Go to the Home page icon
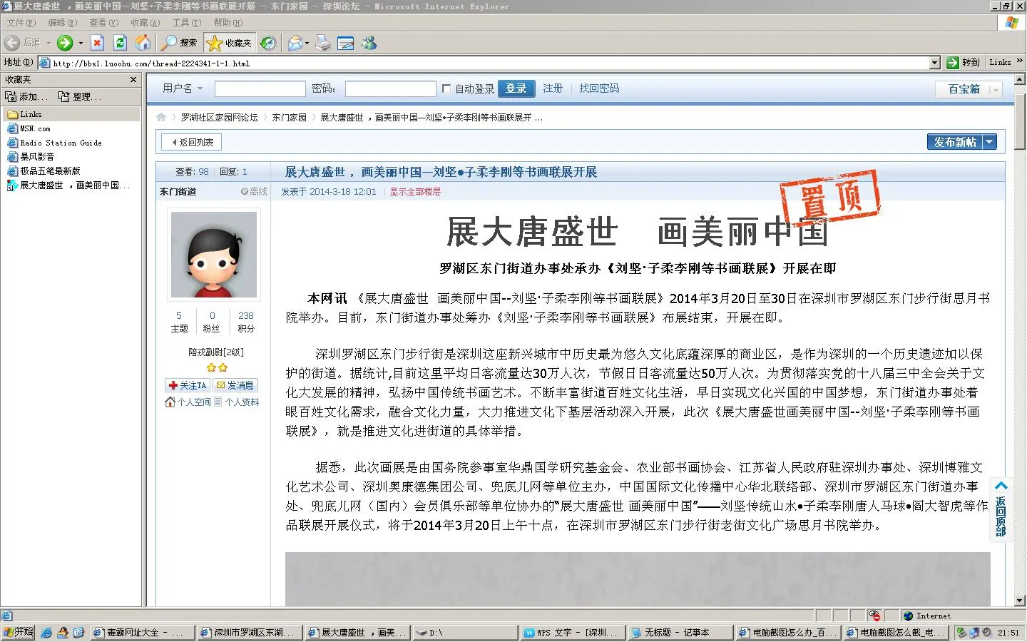This screenshot has width=1027, height=642. [x=143, y=43]
